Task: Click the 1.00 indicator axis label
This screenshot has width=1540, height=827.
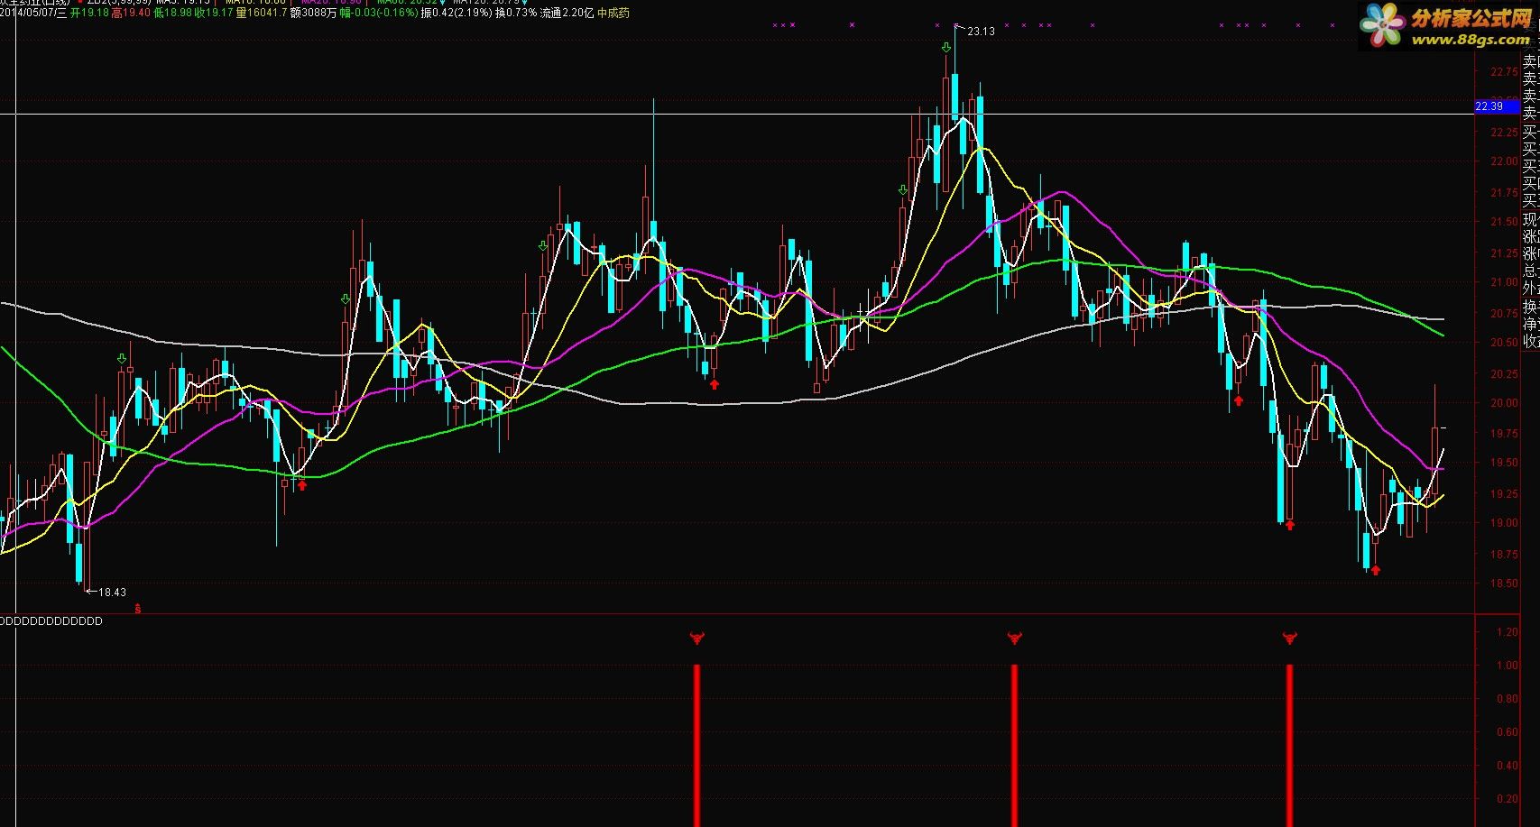Action: tap(1507, 666)
